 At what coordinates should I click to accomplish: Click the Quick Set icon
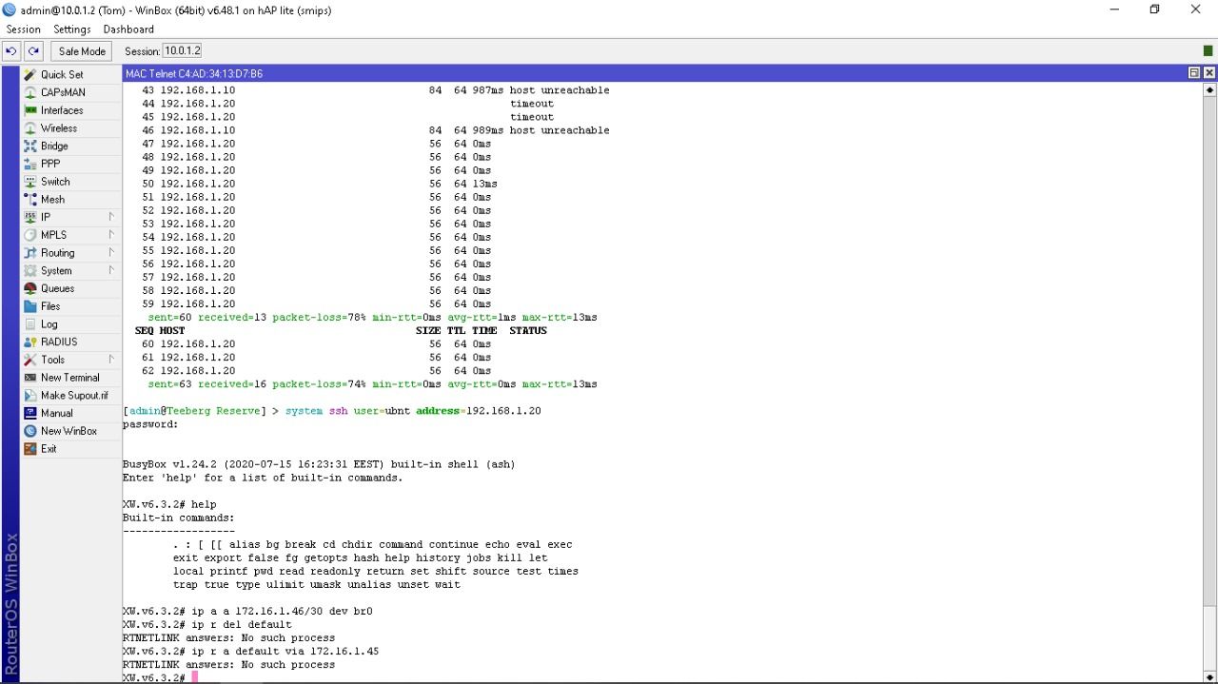pyautogui.click(x=30, y=74)
